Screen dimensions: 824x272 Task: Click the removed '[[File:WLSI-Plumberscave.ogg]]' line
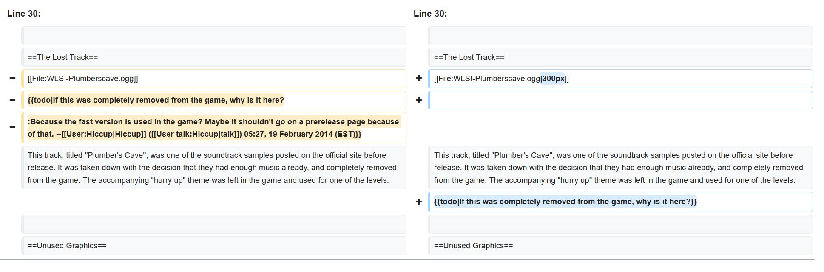[214, 79]
